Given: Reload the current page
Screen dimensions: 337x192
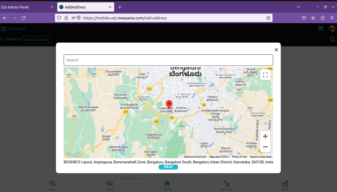Looking at the screenshot, I should pos(23,18).
